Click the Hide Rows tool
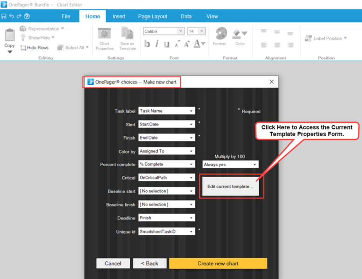Screen dimensions: 362x279 tap(34, 48)
